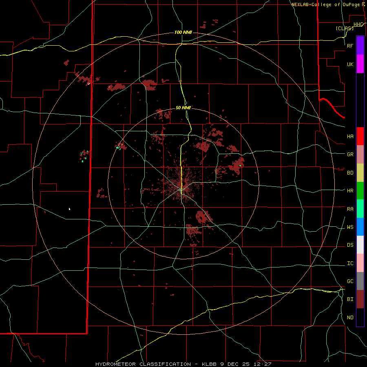Click the HHC product code label

click(358, 24)
